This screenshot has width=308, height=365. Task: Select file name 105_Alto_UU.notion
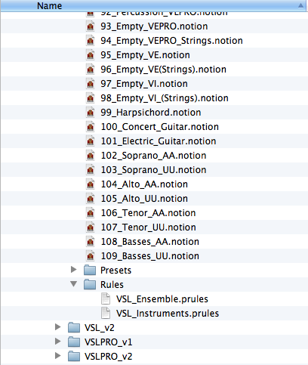pos(144,199)
